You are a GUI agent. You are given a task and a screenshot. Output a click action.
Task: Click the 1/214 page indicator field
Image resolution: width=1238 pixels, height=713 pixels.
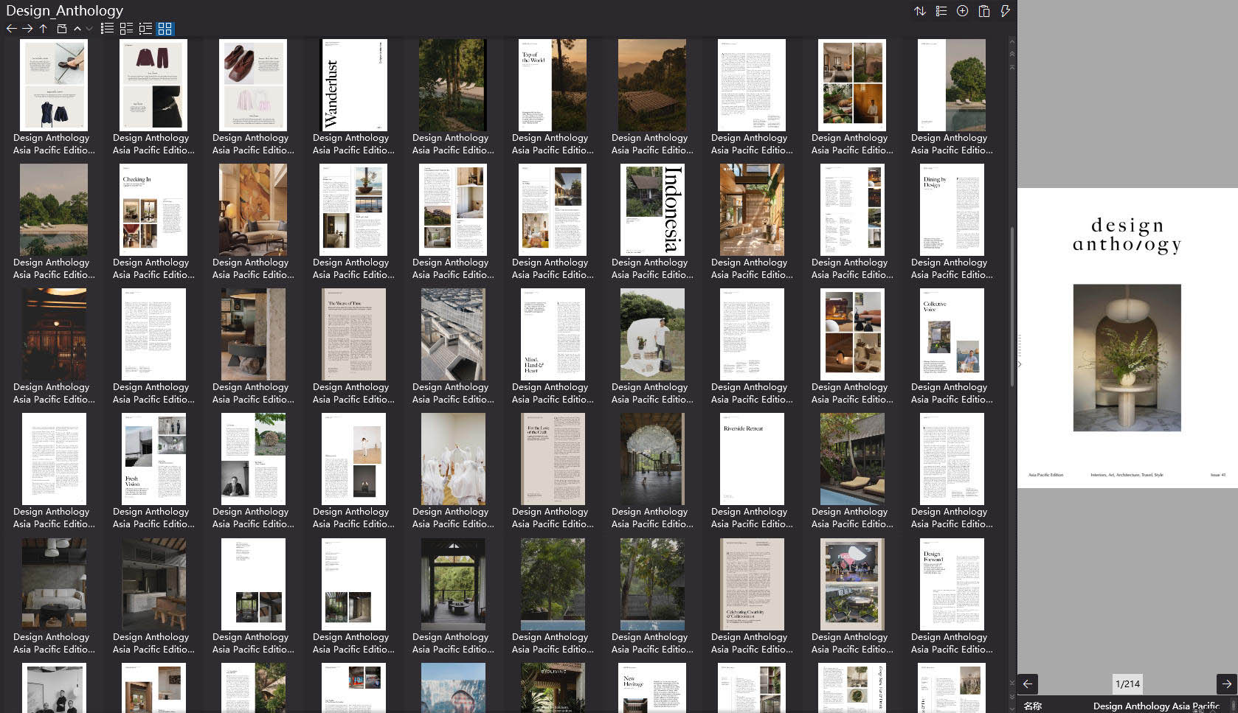[1129, 684]
